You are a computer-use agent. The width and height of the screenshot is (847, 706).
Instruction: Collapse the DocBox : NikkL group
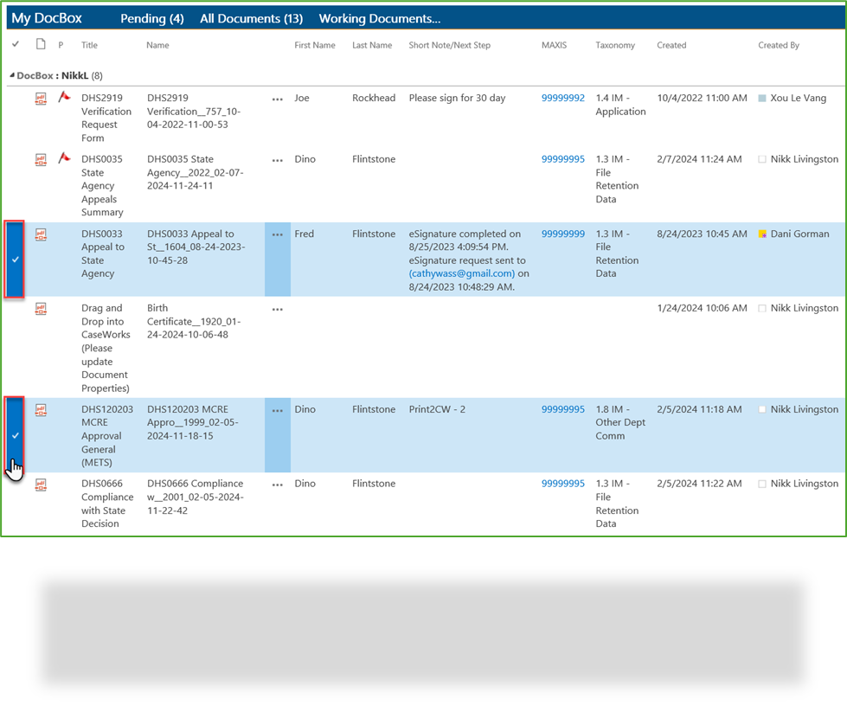click(x=11, y=75)
